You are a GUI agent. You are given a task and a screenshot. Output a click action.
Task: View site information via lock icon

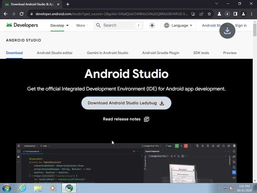32,14
